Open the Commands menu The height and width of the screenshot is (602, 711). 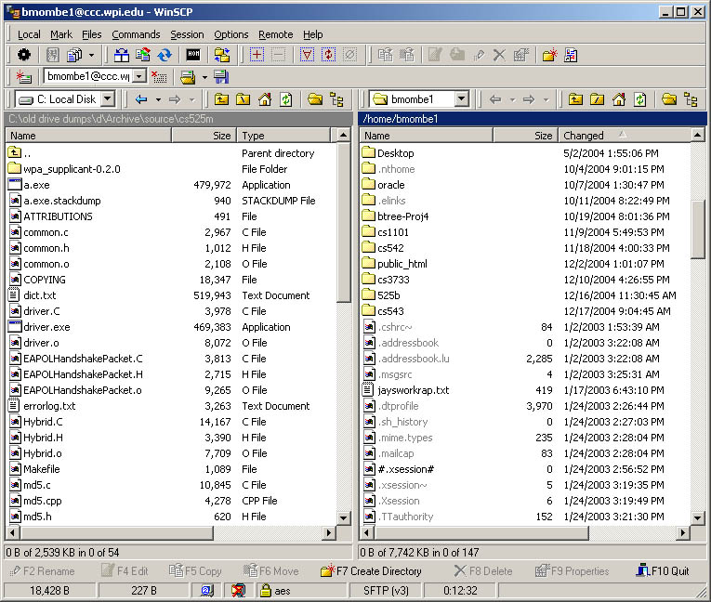[136, 34]
